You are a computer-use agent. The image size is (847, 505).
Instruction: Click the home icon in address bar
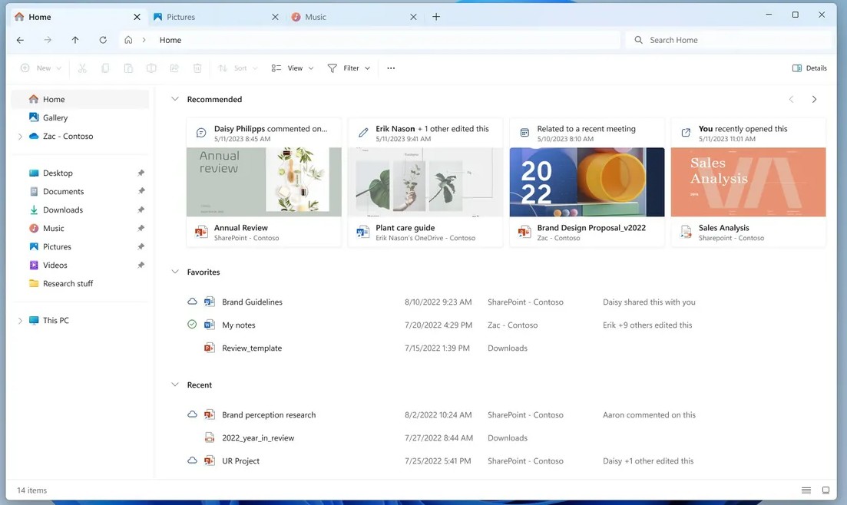[128, 40]
